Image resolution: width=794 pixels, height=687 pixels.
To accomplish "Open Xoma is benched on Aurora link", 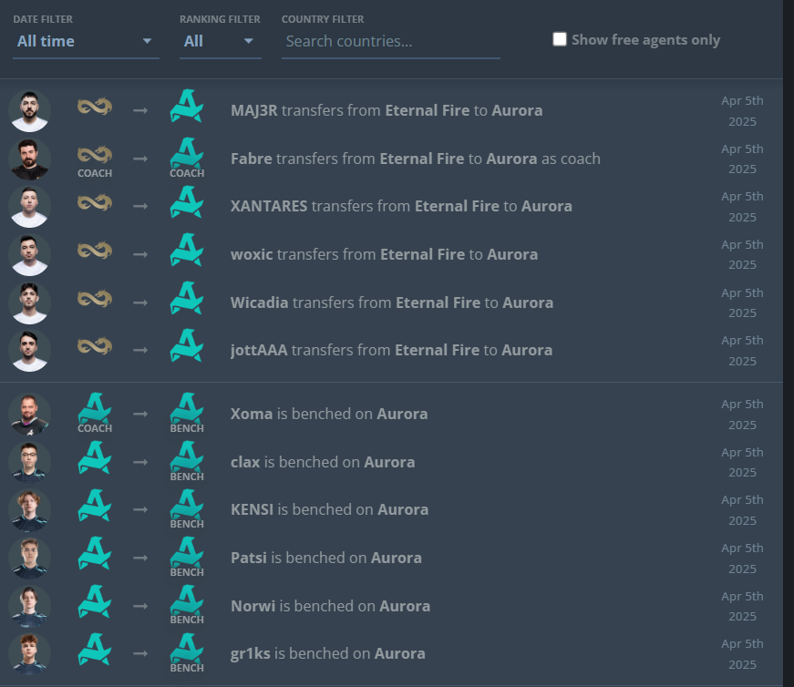I will (329, 415).
